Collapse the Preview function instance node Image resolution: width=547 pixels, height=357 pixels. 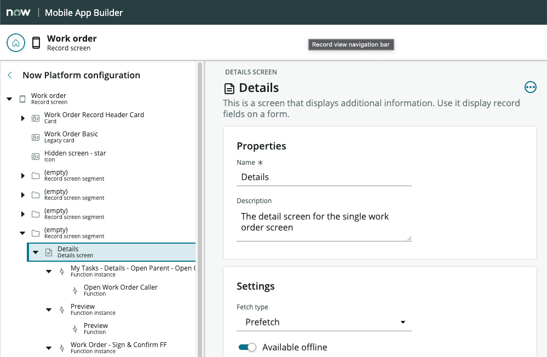tap(49, 310)
